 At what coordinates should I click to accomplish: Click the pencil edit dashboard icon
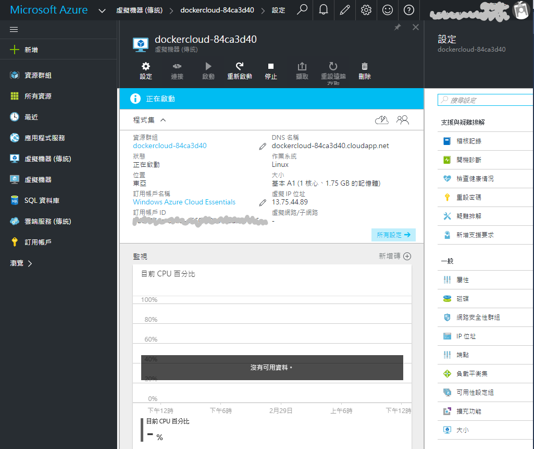click(x=344, y=10)
